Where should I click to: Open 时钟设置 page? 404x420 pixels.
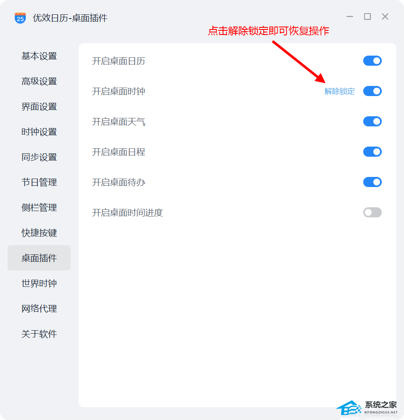[39, 132]
